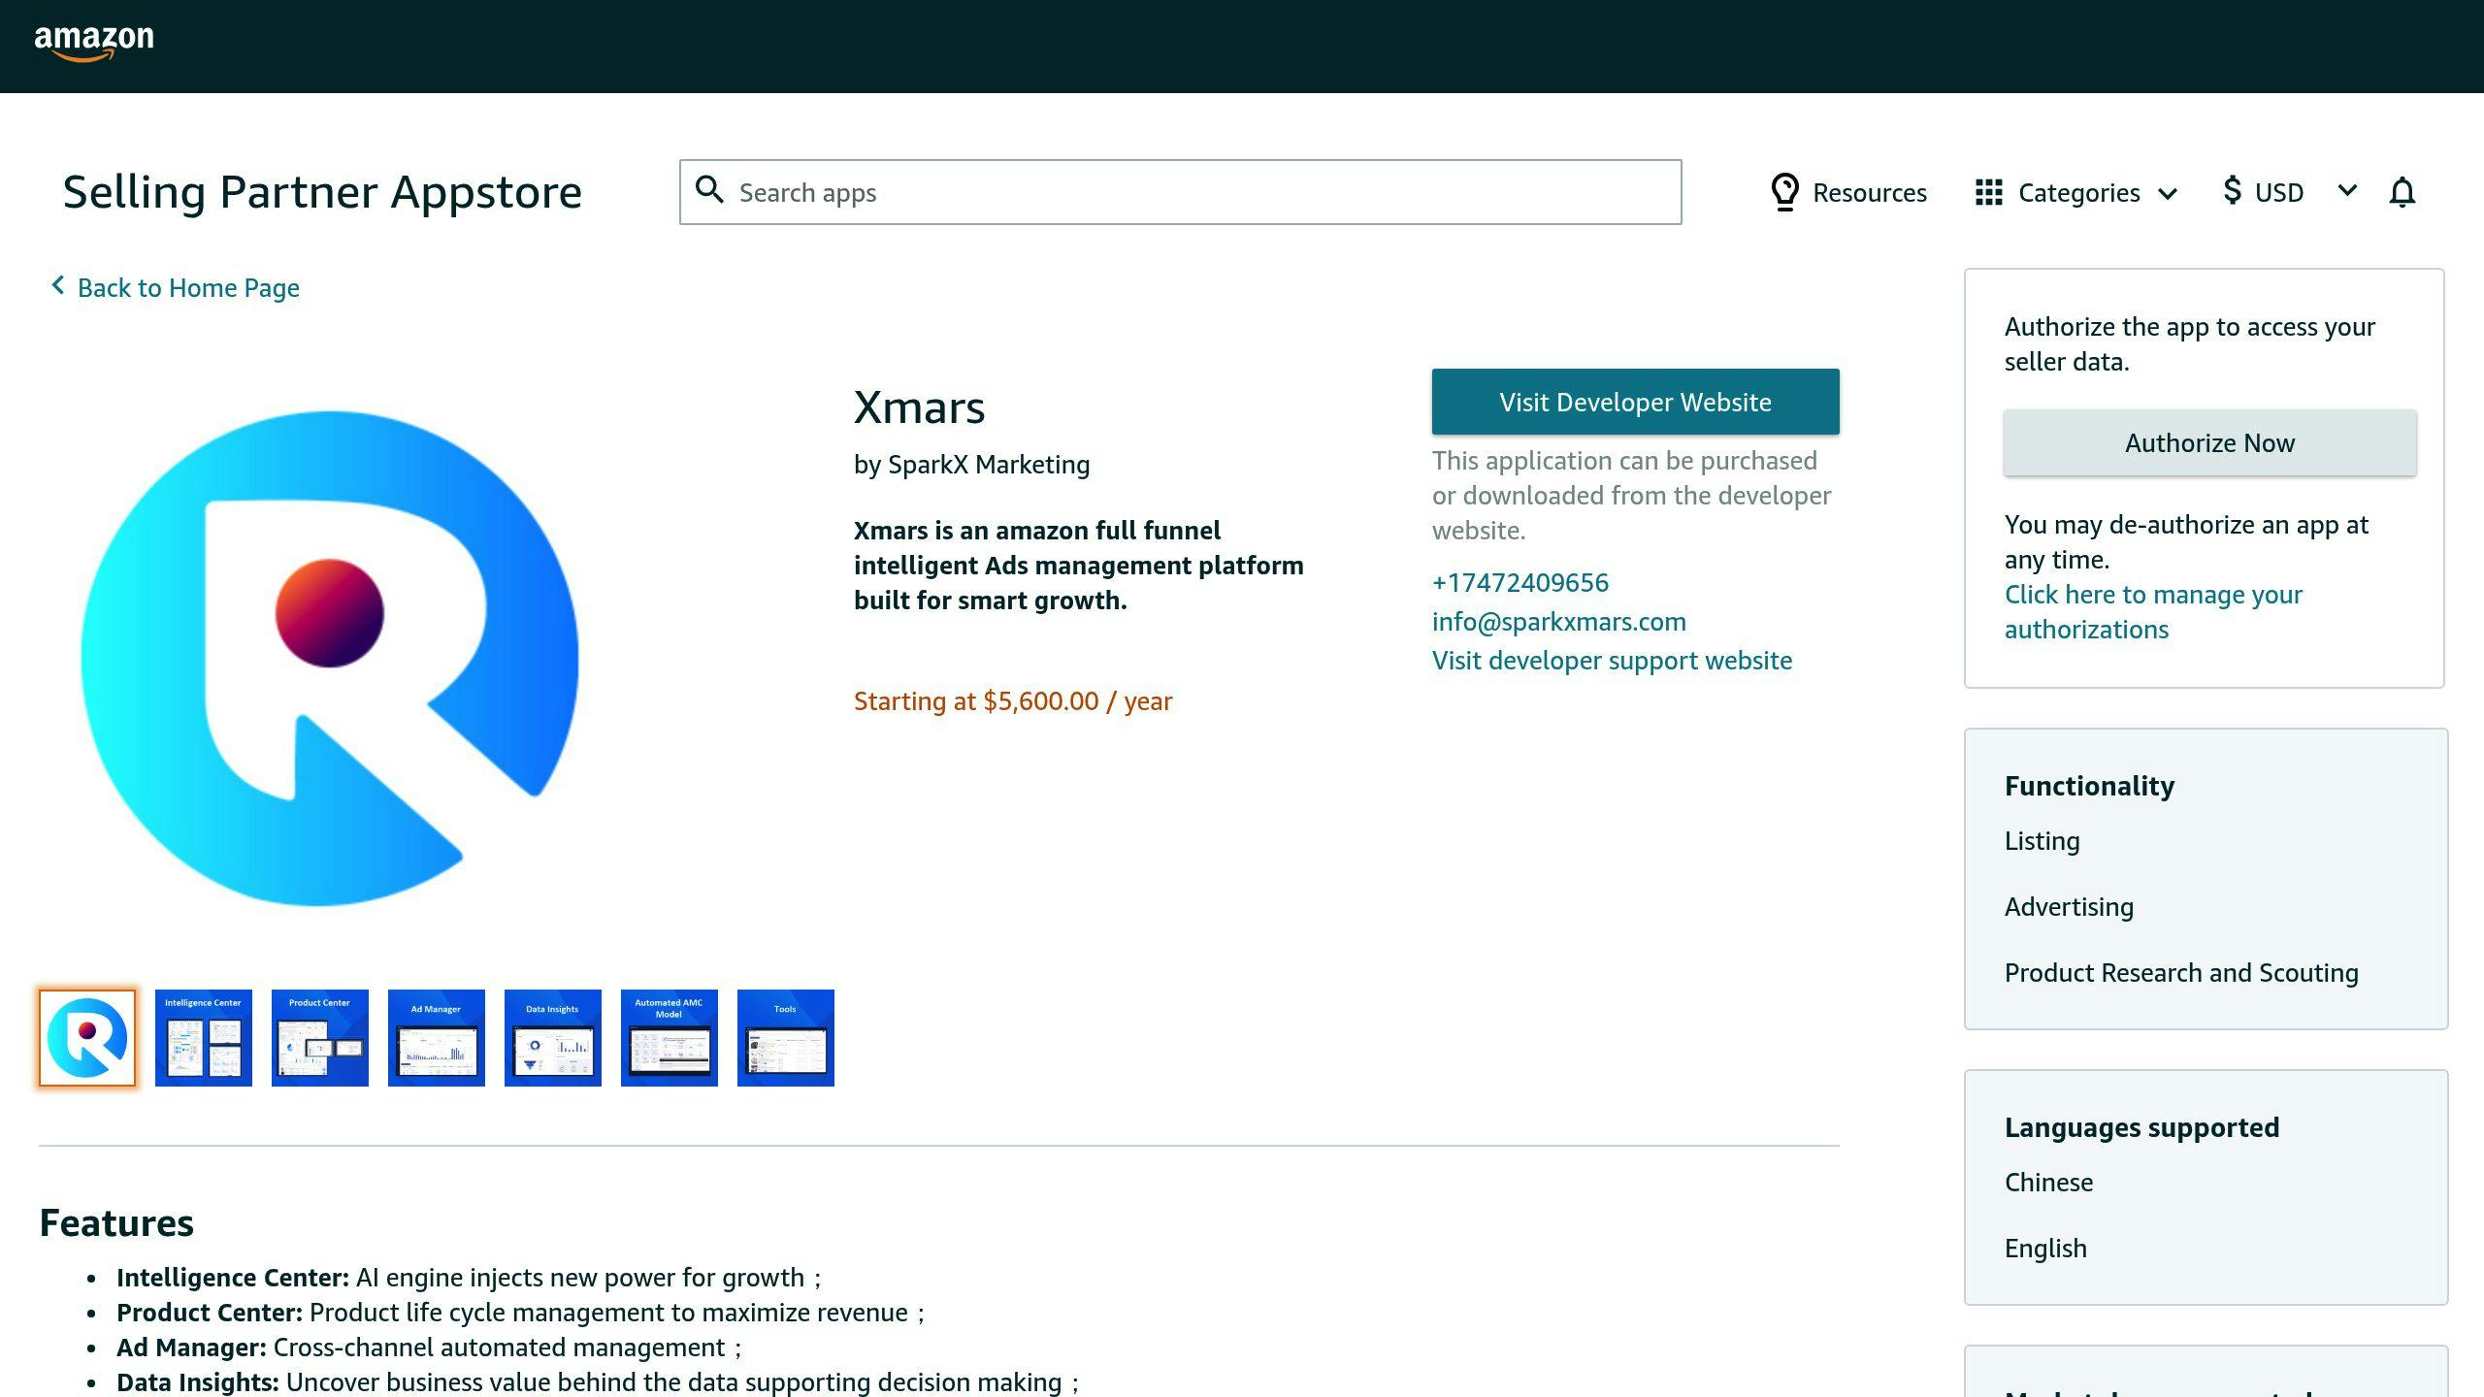Select the Automated AMC Model thumbnail

(670, 1037)
